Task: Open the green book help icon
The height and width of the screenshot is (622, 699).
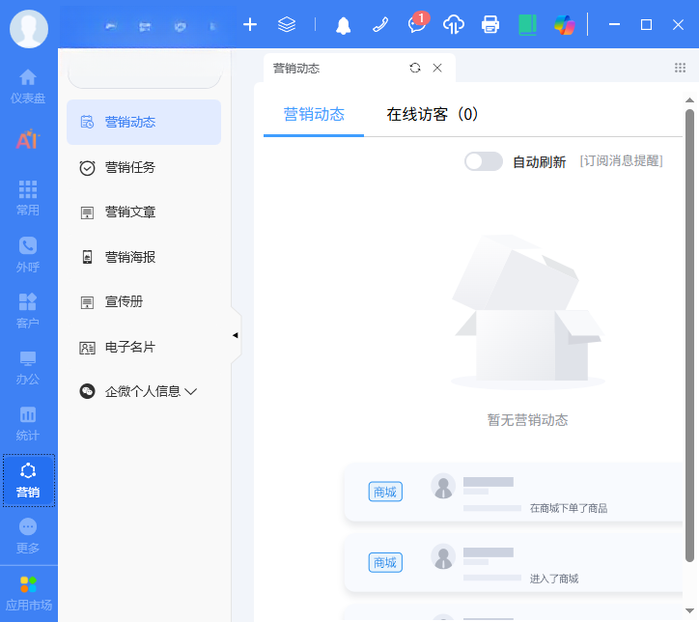Action: [527, 24]
